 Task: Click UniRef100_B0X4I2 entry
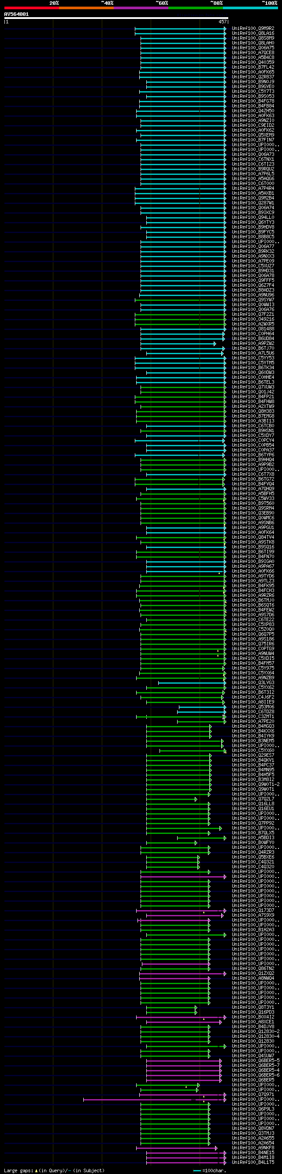(x=253, y=1017)
